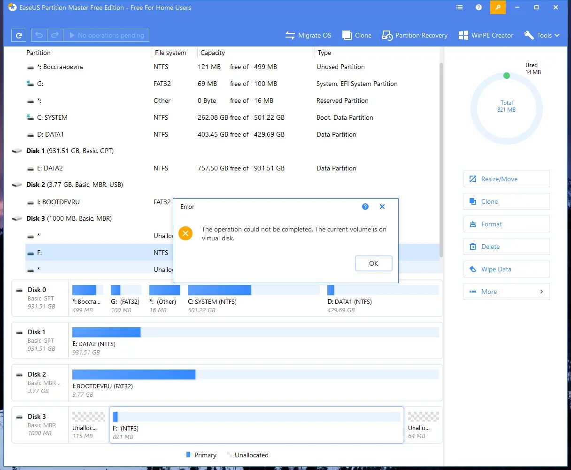Sort by File system column header
Viewport: 571px width, 470px height.
tap(170, 53)
